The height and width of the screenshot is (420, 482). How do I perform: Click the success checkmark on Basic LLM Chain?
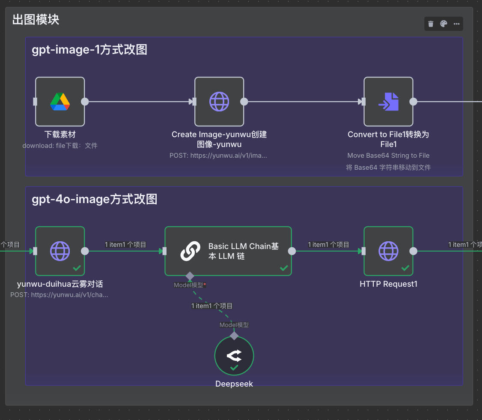click(x=284, y=268)
